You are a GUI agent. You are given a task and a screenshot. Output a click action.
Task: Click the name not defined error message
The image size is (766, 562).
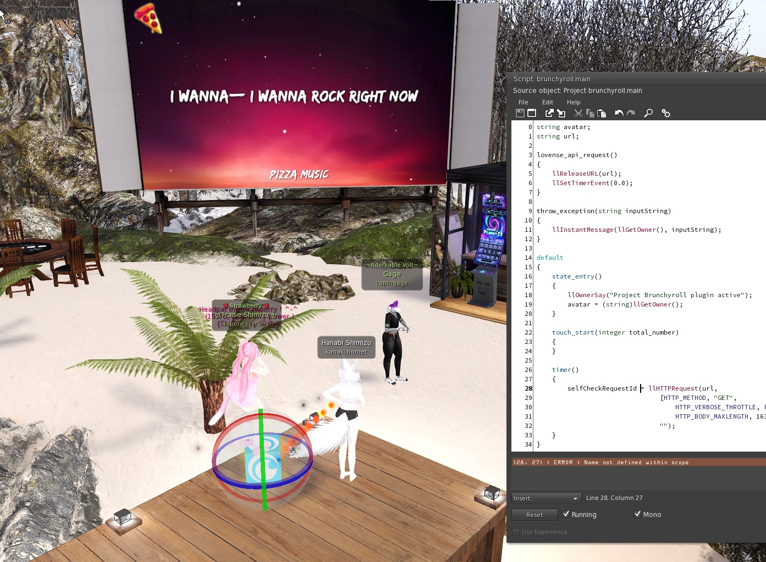600,463
